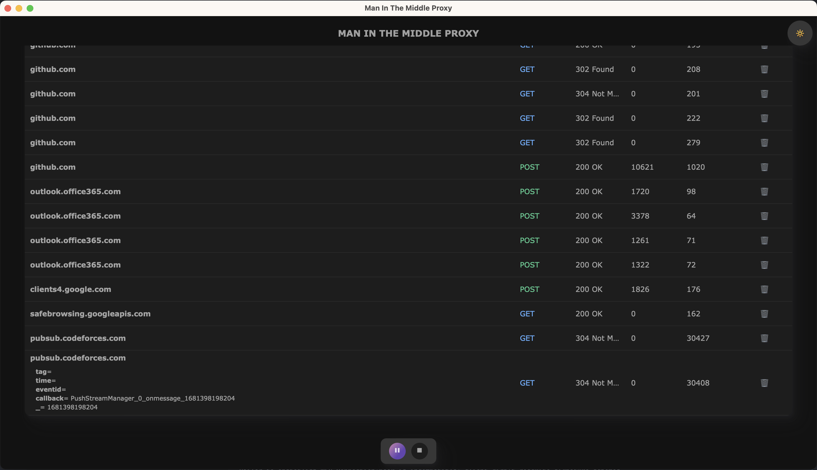The height and width of the screenshot is (470, 817).
Task: Remove clients4.google.com request via trash icon
Action: point(764,289)
